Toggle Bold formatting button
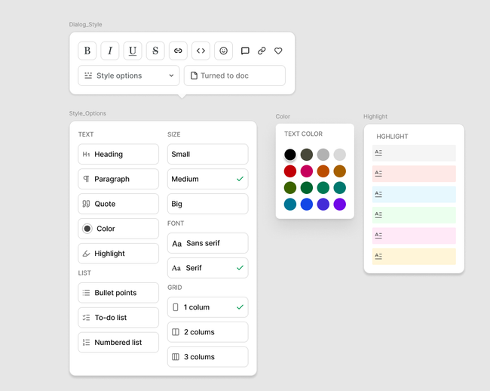The height and width of the screenshot is (391, 490). coord(87,51)
